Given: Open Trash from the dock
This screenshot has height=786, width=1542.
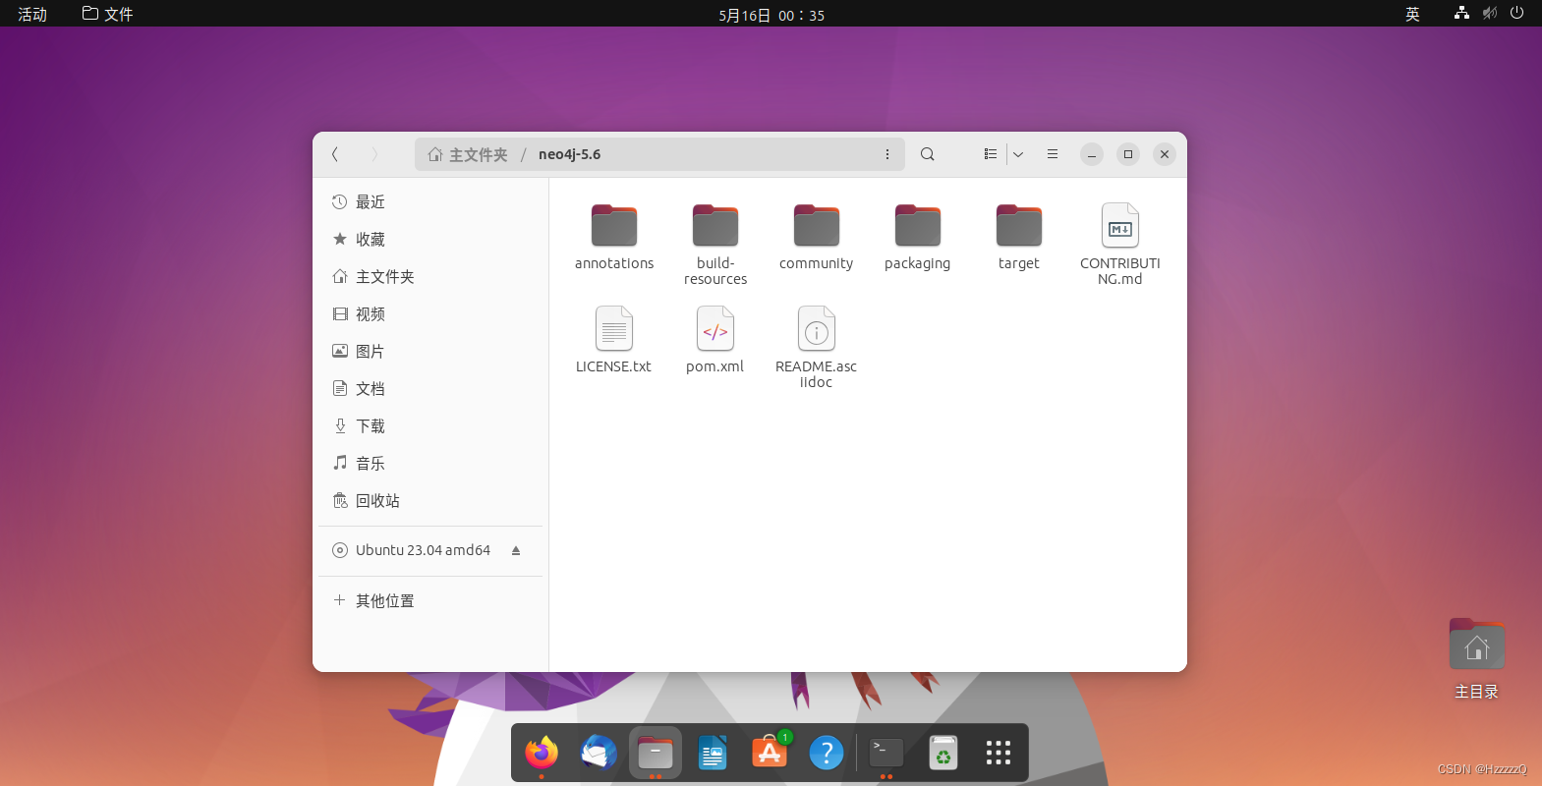Looking at the screenshot, I should (943, 753).
